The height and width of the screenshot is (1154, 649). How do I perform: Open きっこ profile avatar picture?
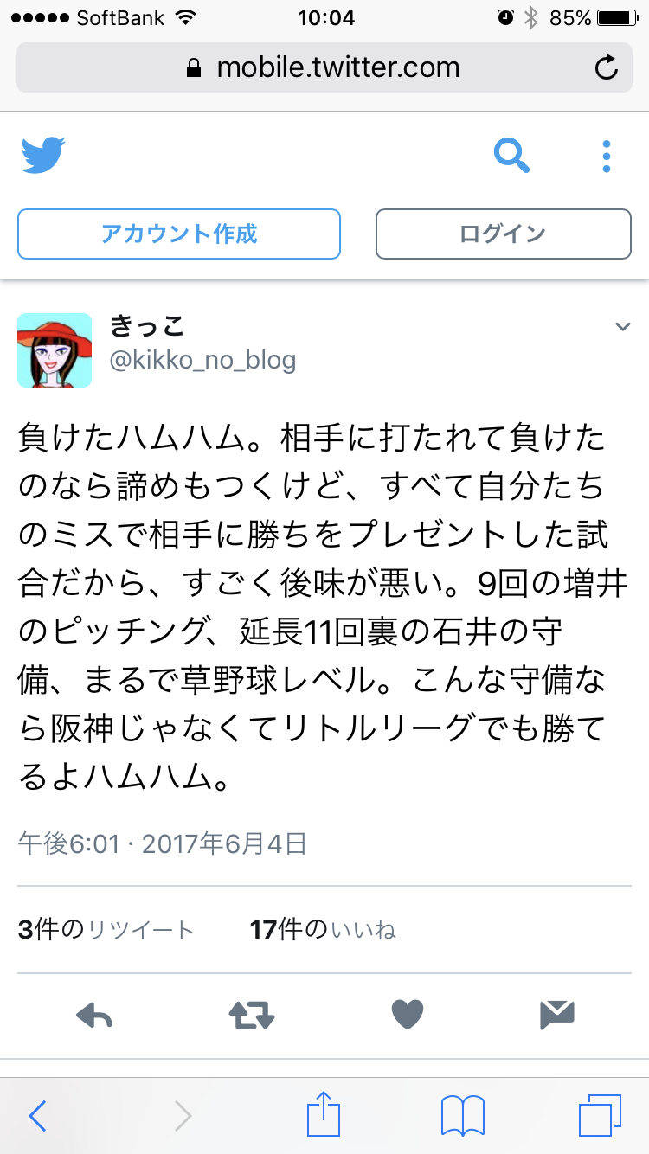[55, 349]
